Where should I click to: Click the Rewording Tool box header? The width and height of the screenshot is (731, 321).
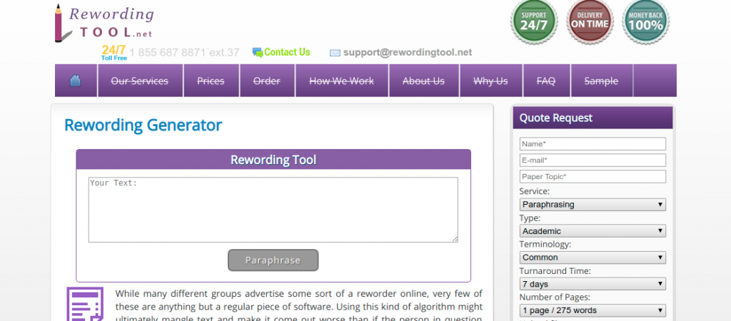273,160
